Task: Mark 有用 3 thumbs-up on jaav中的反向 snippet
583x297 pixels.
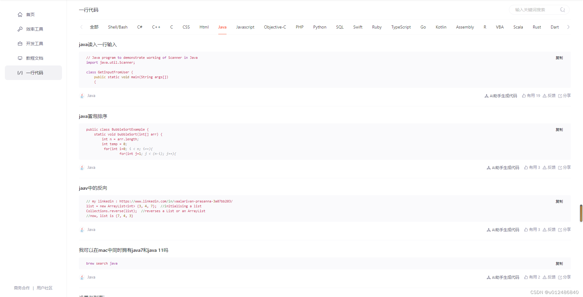Action: tap(532, 230)
